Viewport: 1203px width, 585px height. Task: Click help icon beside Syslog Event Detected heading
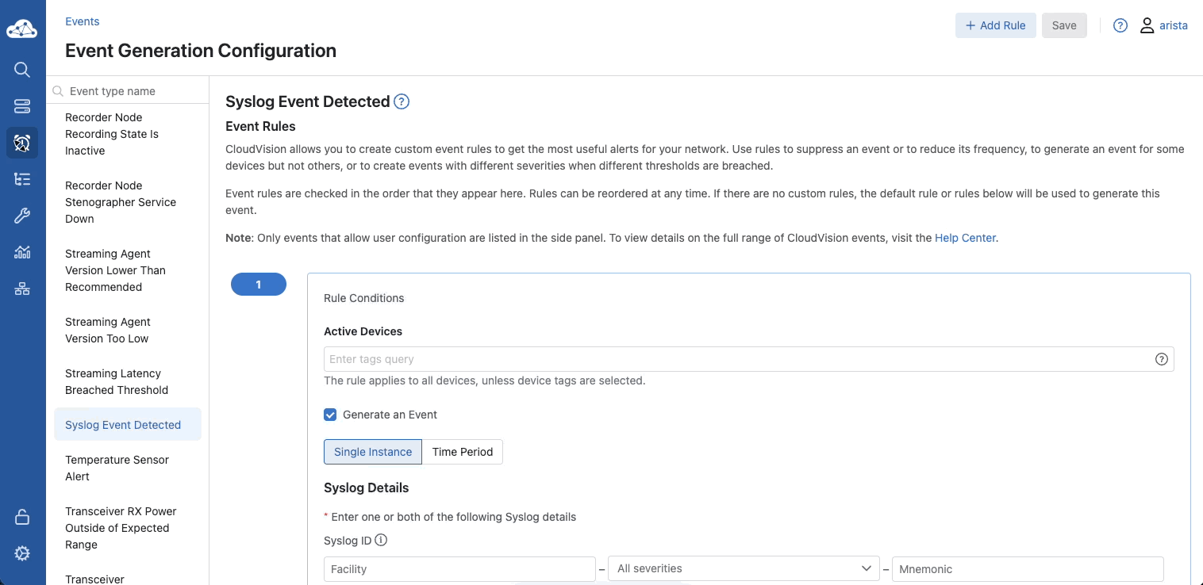pos(402,101)
